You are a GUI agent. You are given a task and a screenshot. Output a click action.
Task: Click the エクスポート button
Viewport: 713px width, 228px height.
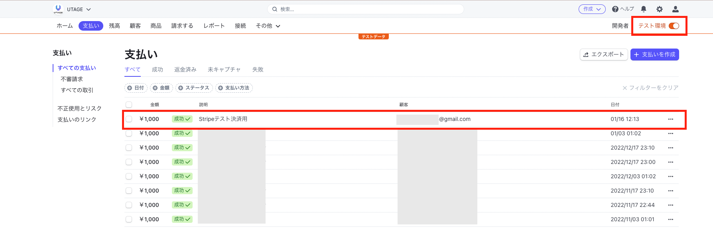[604, 55]
